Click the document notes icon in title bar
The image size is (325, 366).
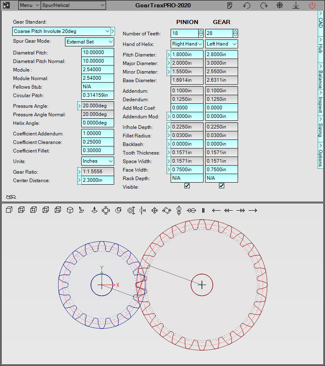point(230,5)
